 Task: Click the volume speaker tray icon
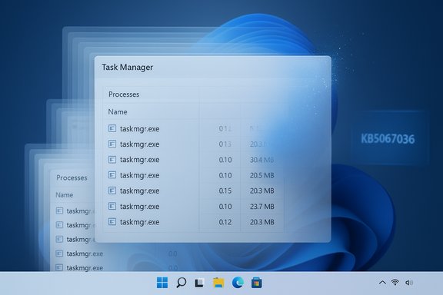click(409, 282)
